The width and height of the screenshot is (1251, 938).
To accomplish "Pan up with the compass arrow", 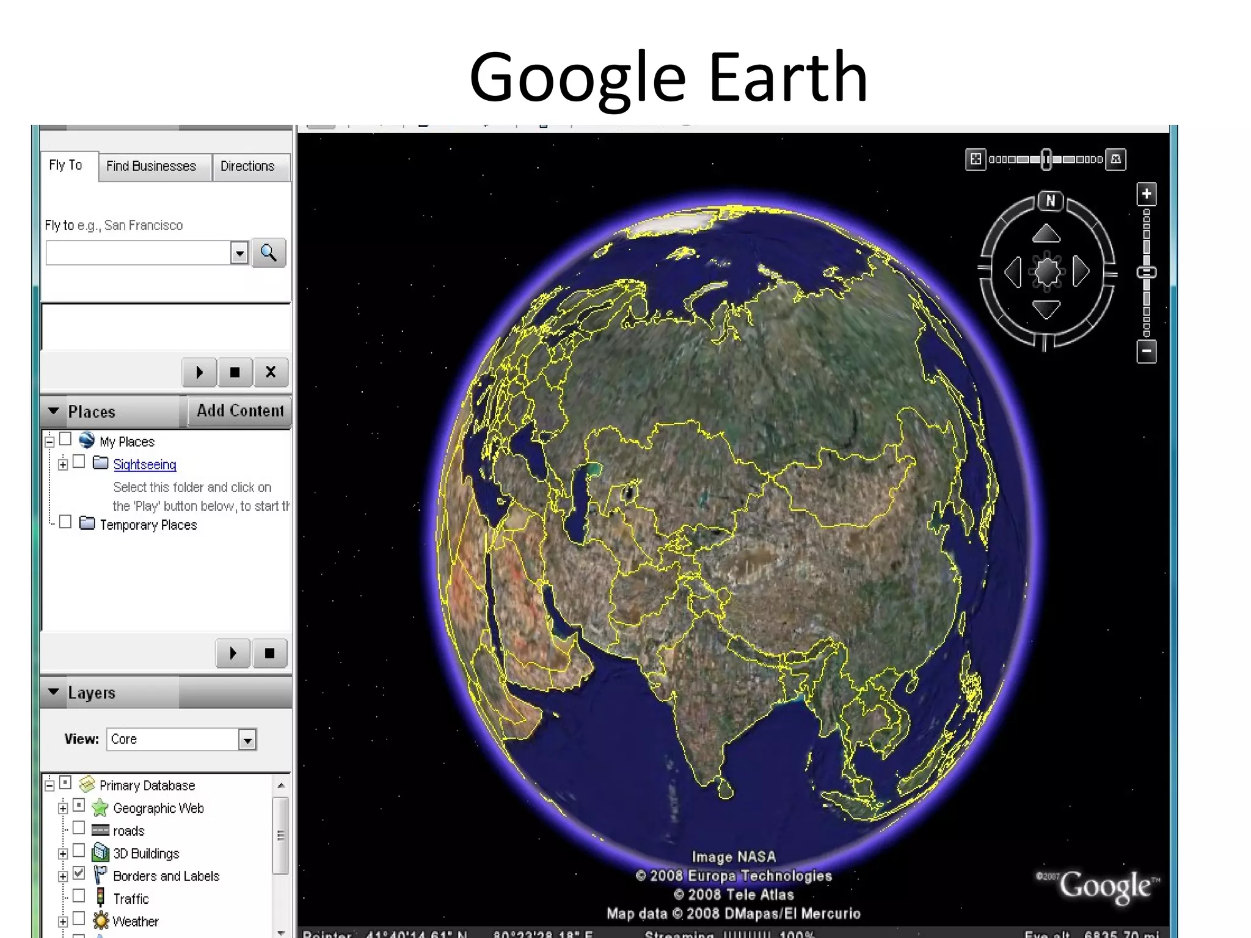I will coord(1046,233).
